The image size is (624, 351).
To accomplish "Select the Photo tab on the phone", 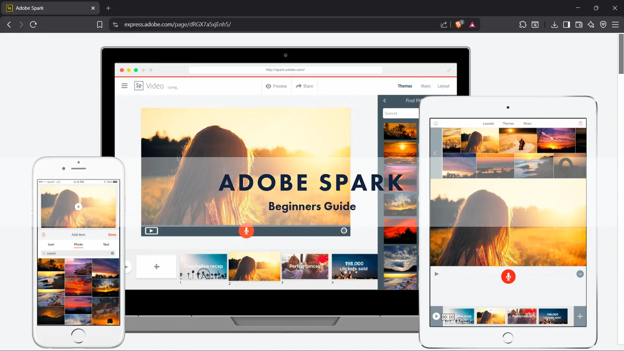I will tap(78, 245).
